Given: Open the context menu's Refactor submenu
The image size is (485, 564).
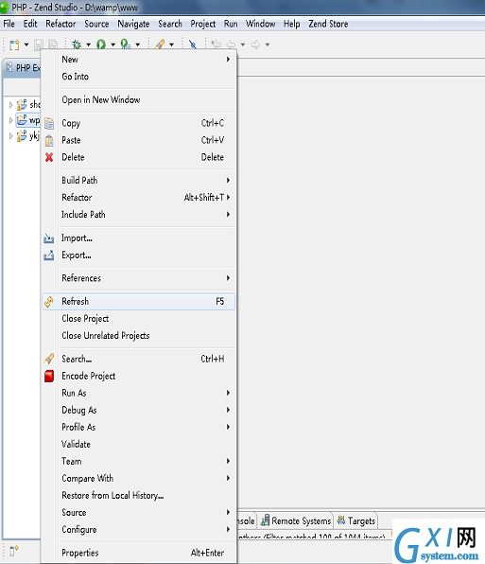Looking at the screenshot, I should point(139,197).
